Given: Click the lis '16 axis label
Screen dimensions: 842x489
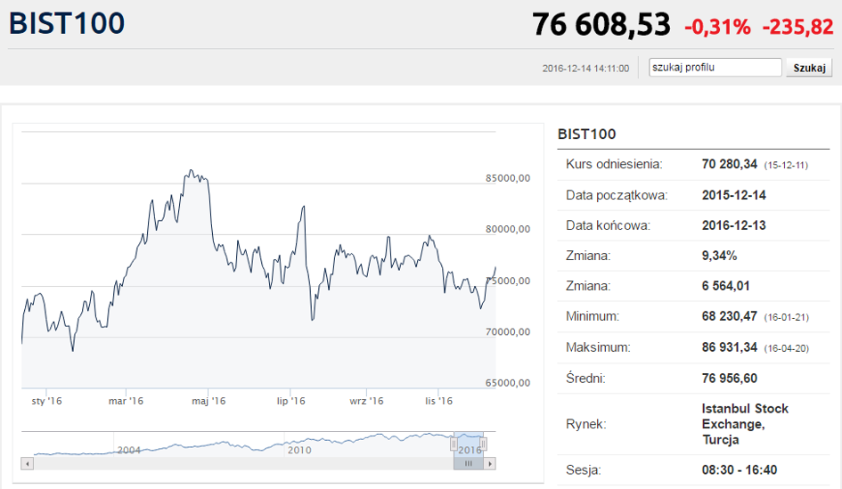Looking at the screenshot, I should (438, 401).
